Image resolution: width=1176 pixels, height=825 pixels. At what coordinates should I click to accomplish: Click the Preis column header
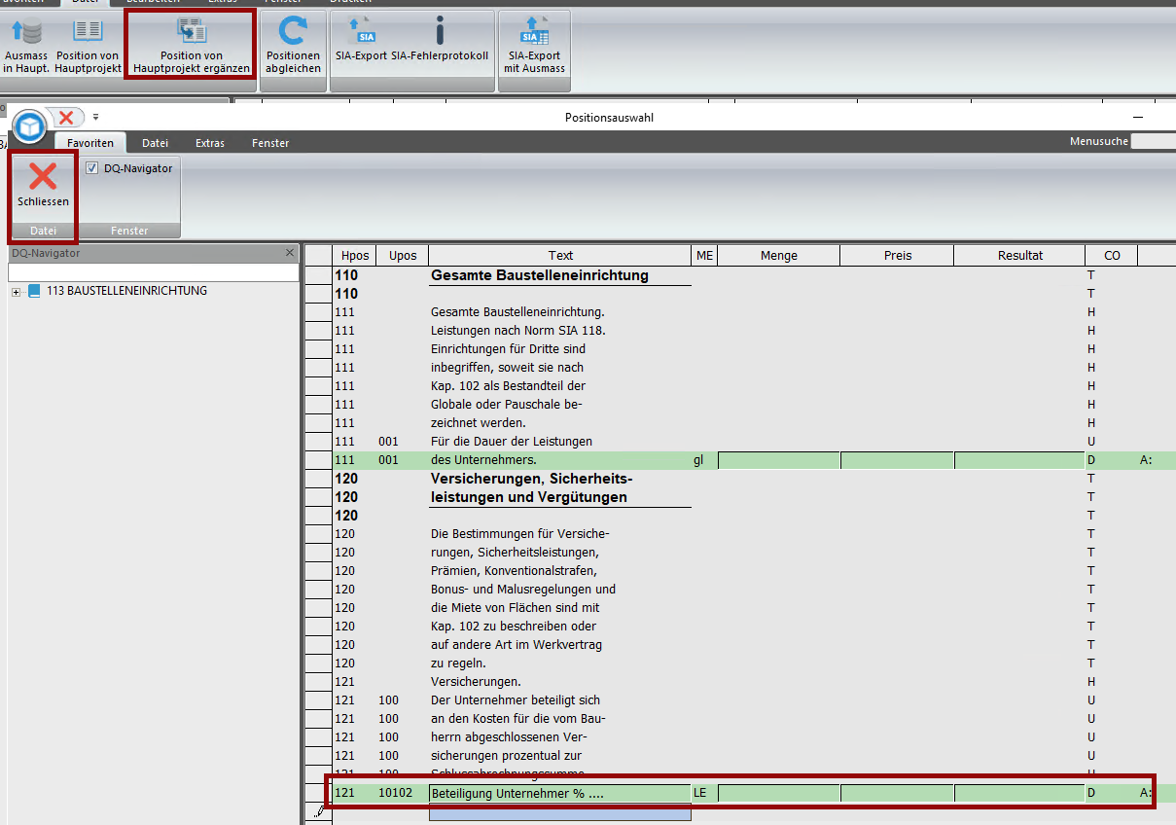click(x=898, y=256)
